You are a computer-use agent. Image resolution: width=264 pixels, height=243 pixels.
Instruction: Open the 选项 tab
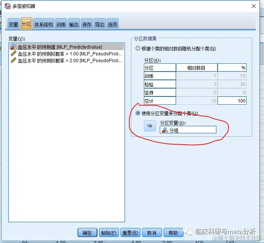(113, 24)
